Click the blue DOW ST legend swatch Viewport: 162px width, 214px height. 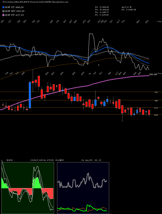pos(3,7)
